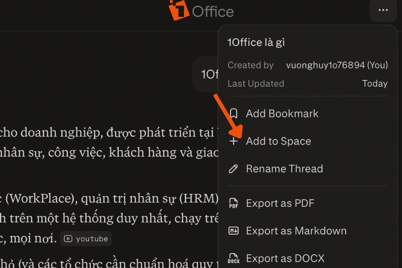Choose Add to Space option
Viewport: 402px width, 268px height.
pyautogui.click(x=307, y=141)
